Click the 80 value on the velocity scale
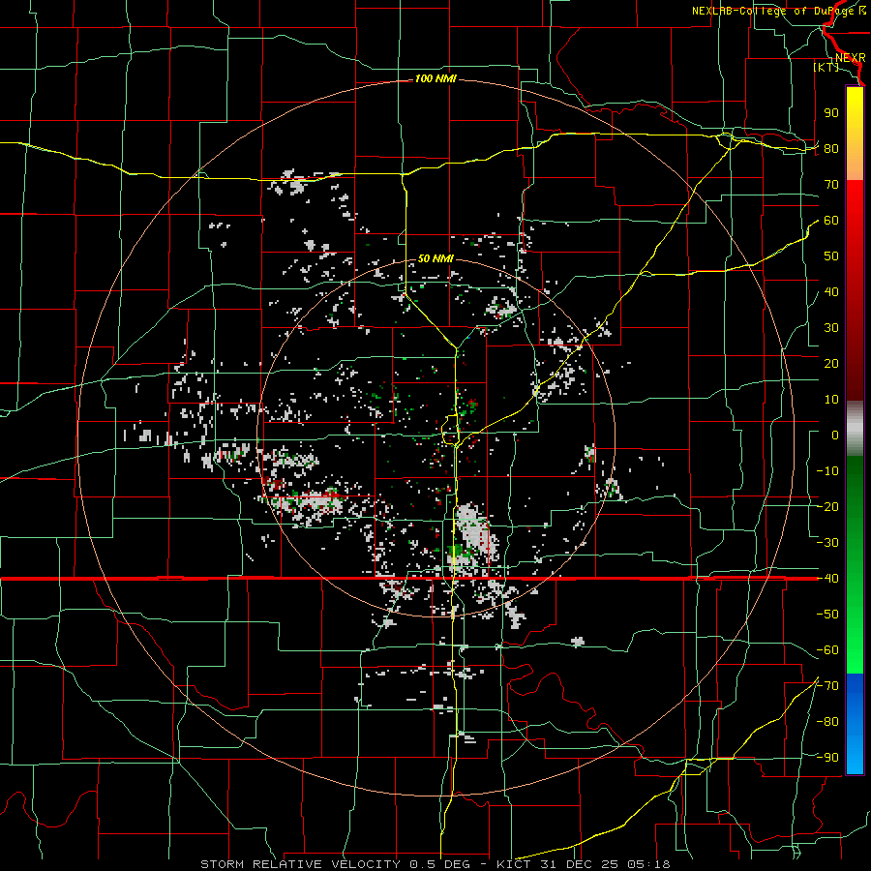 click(831, 148)
